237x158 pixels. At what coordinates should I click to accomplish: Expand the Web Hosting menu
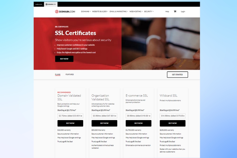point(136,12)
